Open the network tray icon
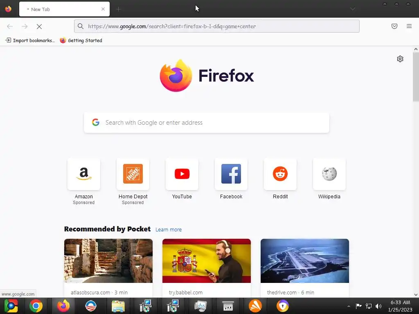This screenshot has height=314, width=419. (369, 306)
